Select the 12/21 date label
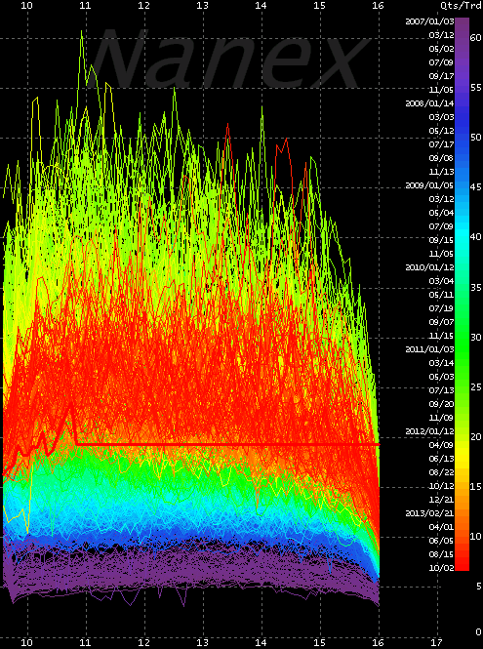 [442, 500]
